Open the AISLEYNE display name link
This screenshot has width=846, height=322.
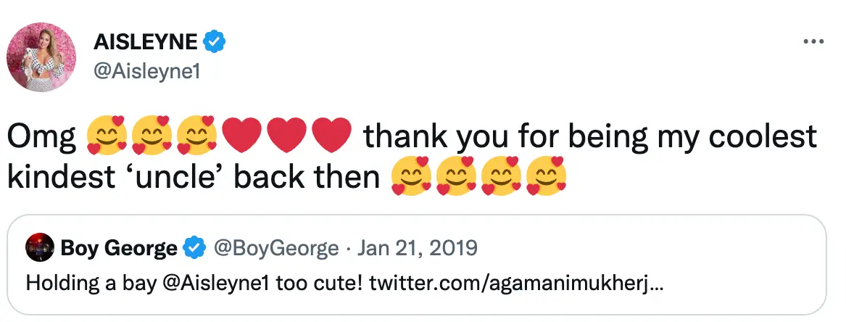(x=145, y=42)
